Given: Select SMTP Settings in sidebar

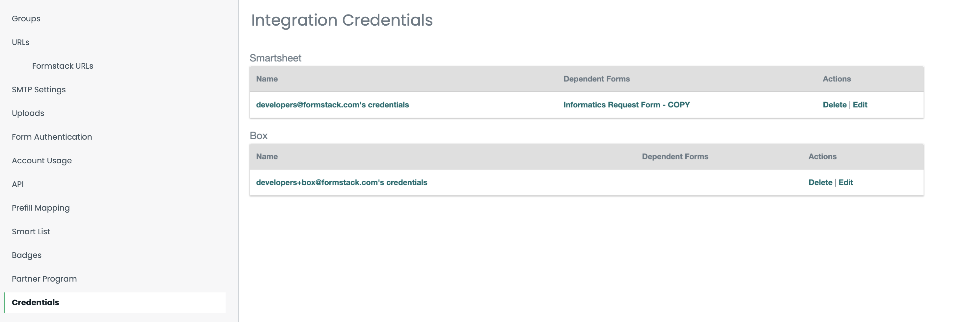Looking at the screenshot, I should pyautogui.click(x=39, y=90).
